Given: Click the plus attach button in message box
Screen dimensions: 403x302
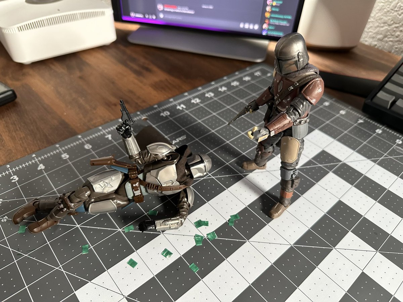Looking at the screenshot, I should [161, 15].
